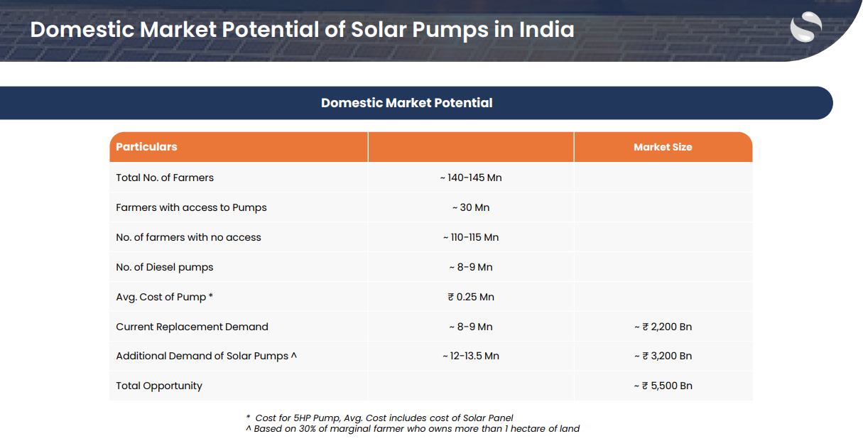Screen dimensions: 863x441
Task: Select the '₹ 0.25 Mn' value
Action: 471,297
